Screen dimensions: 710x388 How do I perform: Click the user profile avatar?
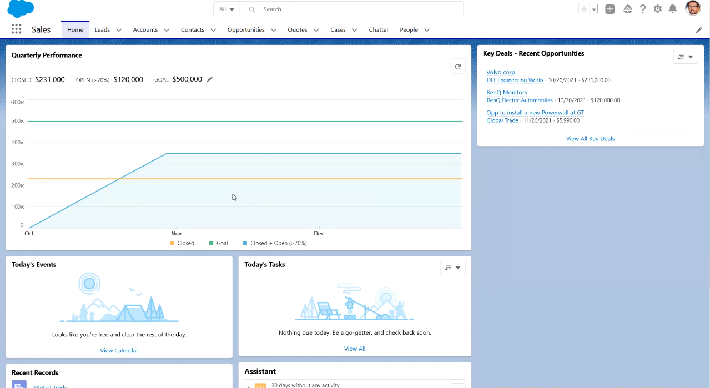692,8
